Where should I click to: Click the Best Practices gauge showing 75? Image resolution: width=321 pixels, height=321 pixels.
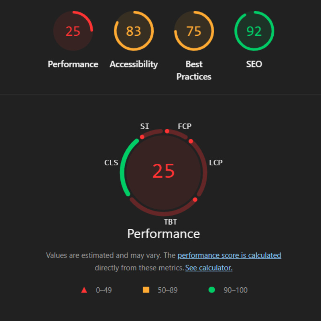tap(194, 31)
